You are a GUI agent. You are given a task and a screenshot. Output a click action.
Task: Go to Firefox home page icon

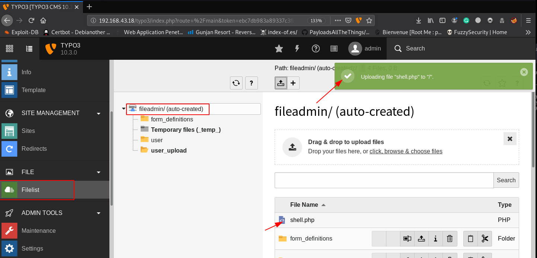[x=43, y=20]
